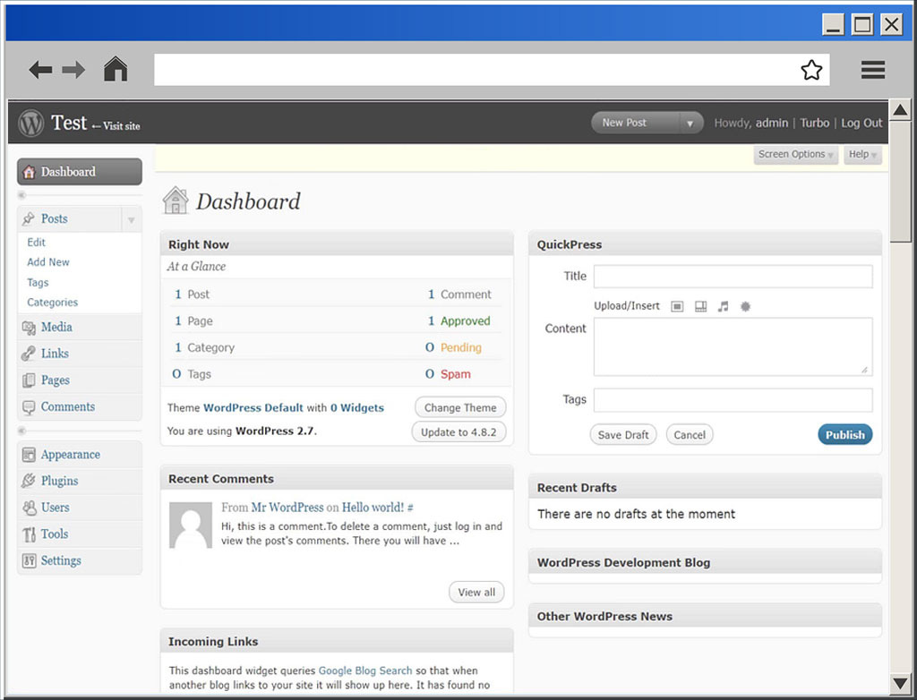Open the browser home page icon
This screenshot has height=700, width=917.
pos(116,69)
